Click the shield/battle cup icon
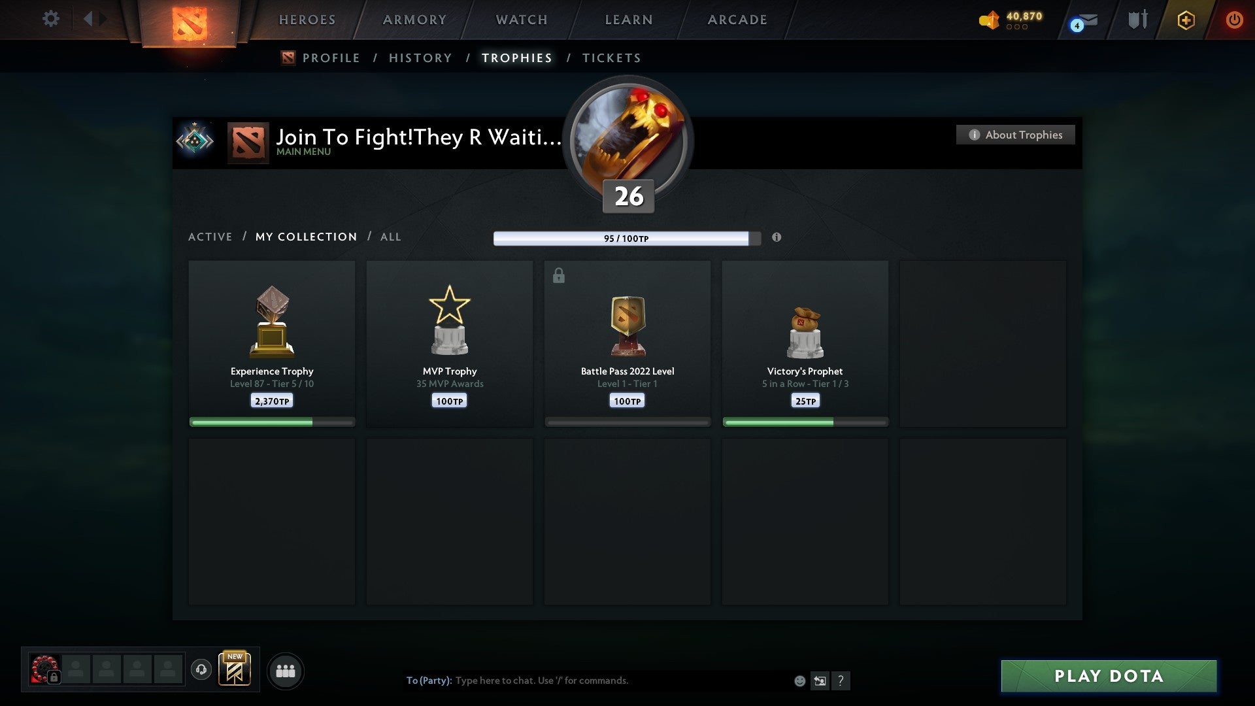This screenshot has height=706, width=1255. (1136, 19)
